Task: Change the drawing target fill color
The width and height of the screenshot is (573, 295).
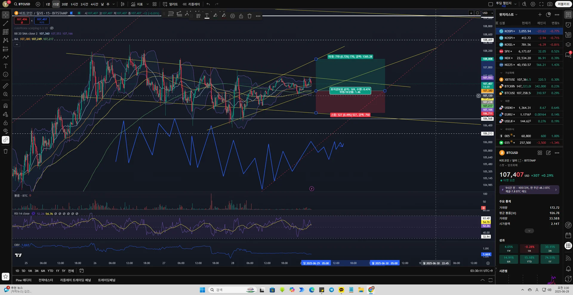Action: [x=215, y=16]
